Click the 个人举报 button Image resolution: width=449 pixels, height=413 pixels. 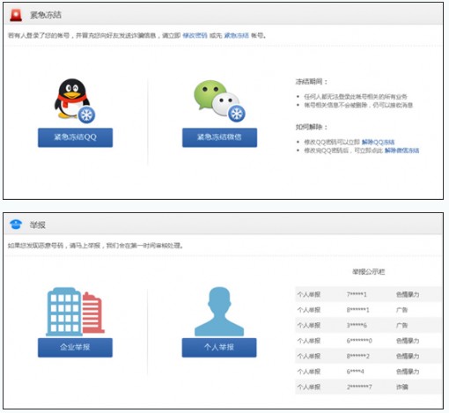tap(219, 348)
